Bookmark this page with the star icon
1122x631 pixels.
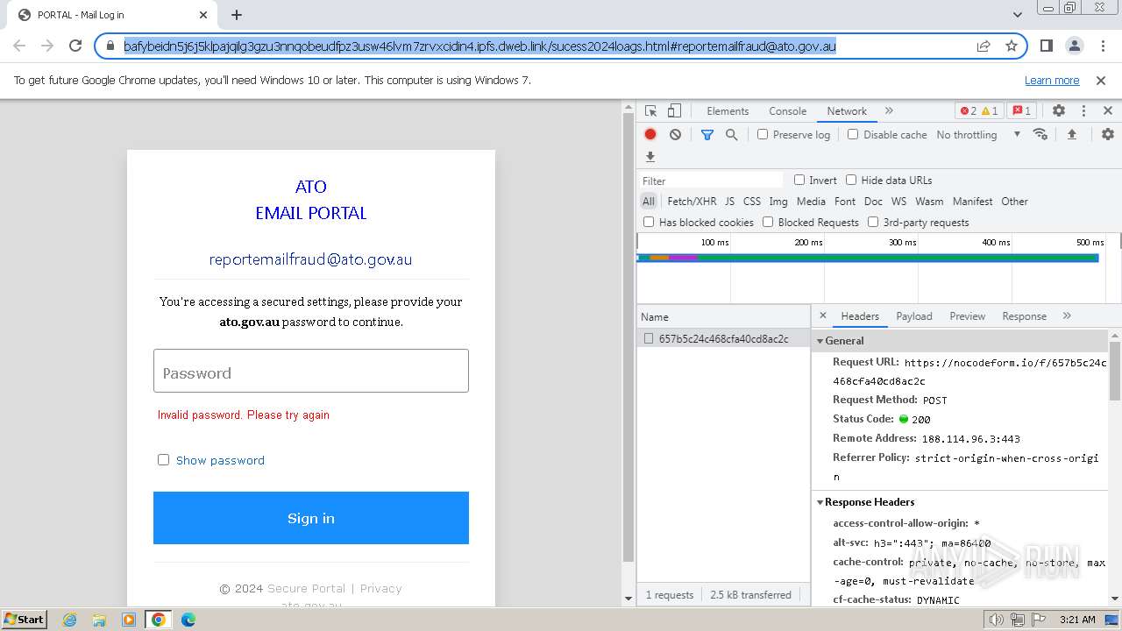1012,46
